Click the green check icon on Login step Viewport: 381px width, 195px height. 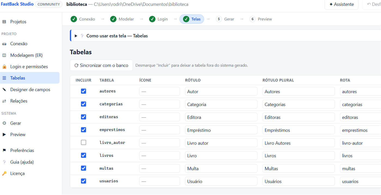(x=152, y=19)
